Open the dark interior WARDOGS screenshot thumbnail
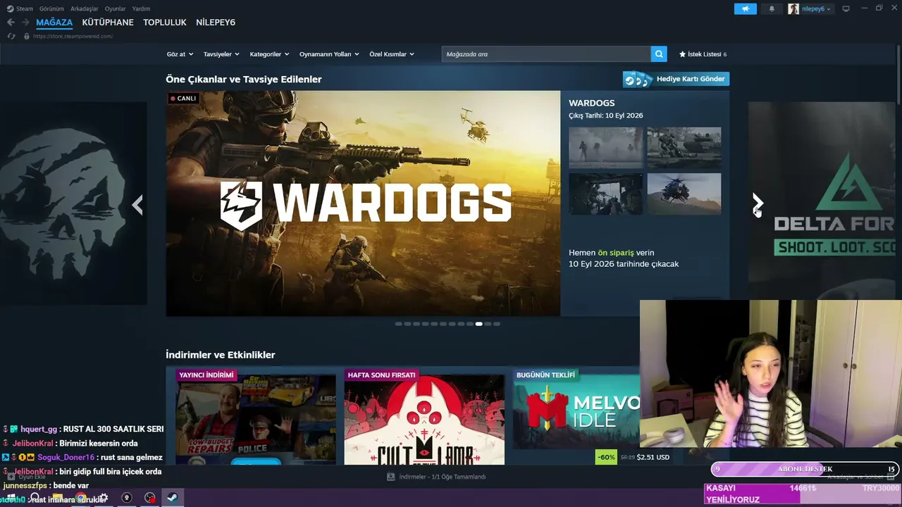This screenshot has width=902, height=507. (x=606, y=194)
